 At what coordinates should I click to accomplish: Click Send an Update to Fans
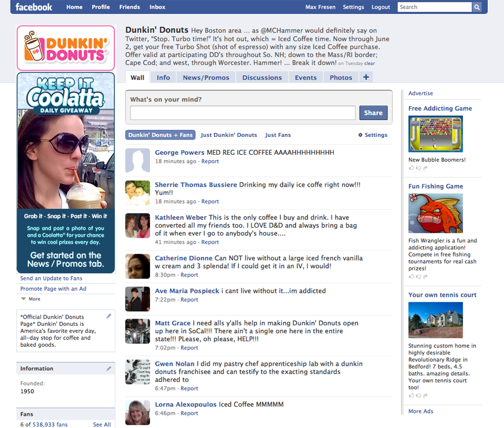(x=51, y=278)
